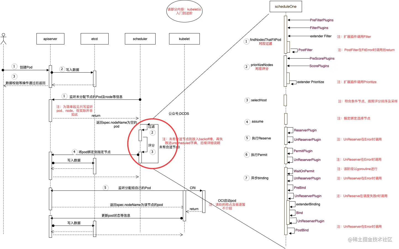Click the scheduler participant box
The image size is (399, 249).
[140, 39]
